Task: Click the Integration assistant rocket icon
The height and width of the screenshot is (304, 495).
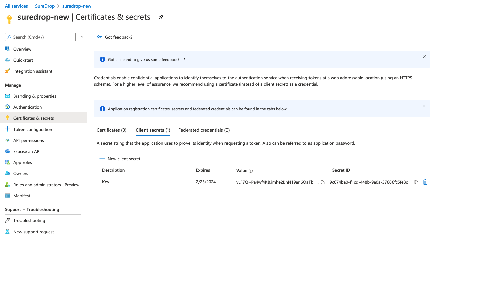Action: click(x=7, y=71)
